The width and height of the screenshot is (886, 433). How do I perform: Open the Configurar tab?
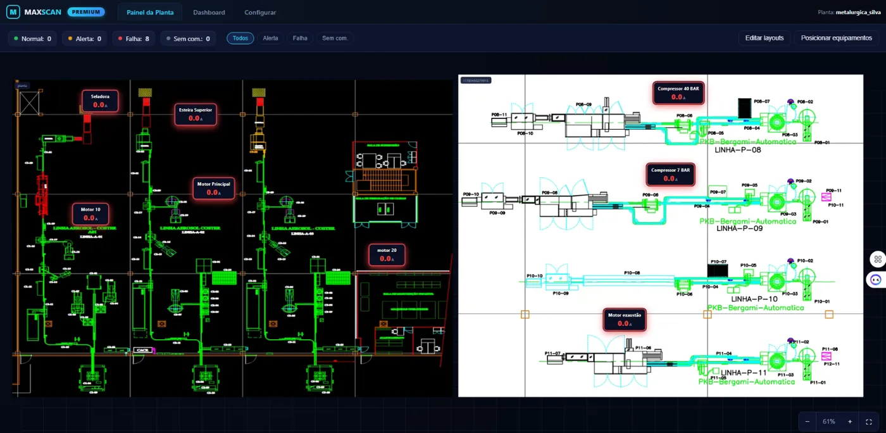coord(260,12)
